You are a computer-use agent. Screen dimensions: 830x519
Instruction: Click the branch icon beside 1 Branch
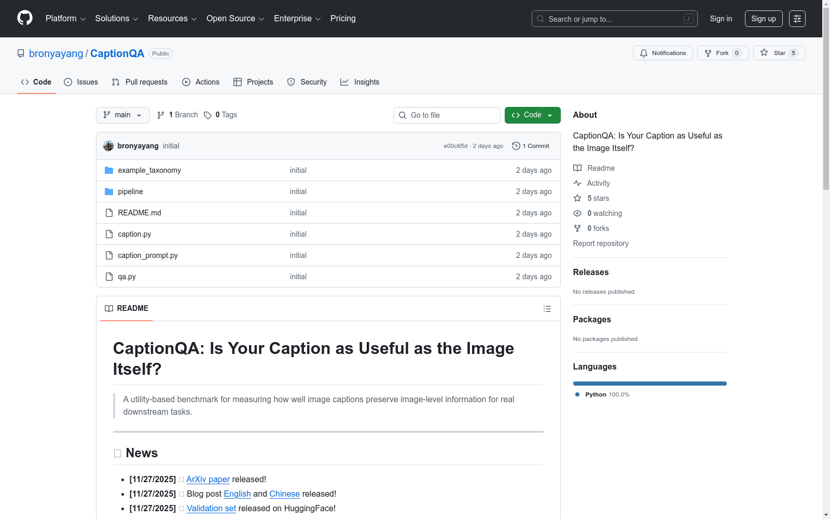161,115
